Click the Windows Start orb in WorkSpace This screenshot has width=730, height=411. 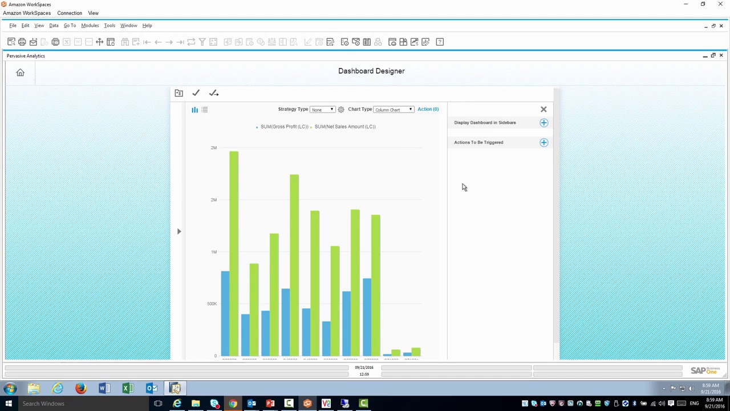pyautogui.click(x=10, y=388)
